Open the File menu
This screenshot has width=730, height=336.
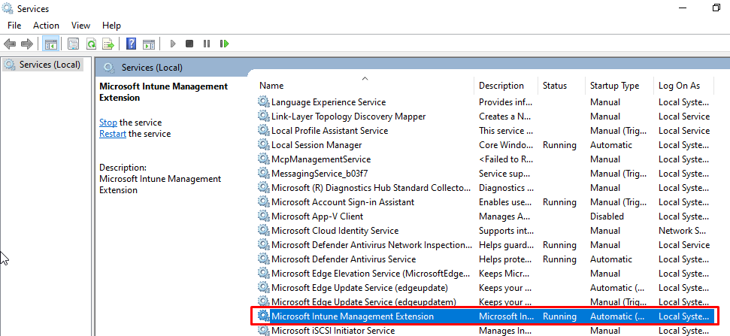(14, 26)
